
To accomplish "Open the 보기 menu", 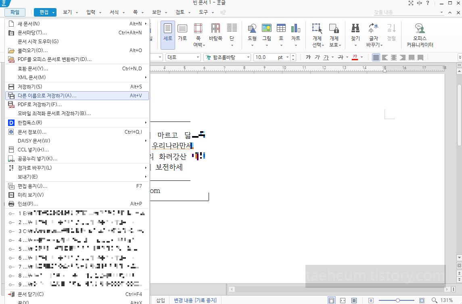I will [x=68, y=12].
